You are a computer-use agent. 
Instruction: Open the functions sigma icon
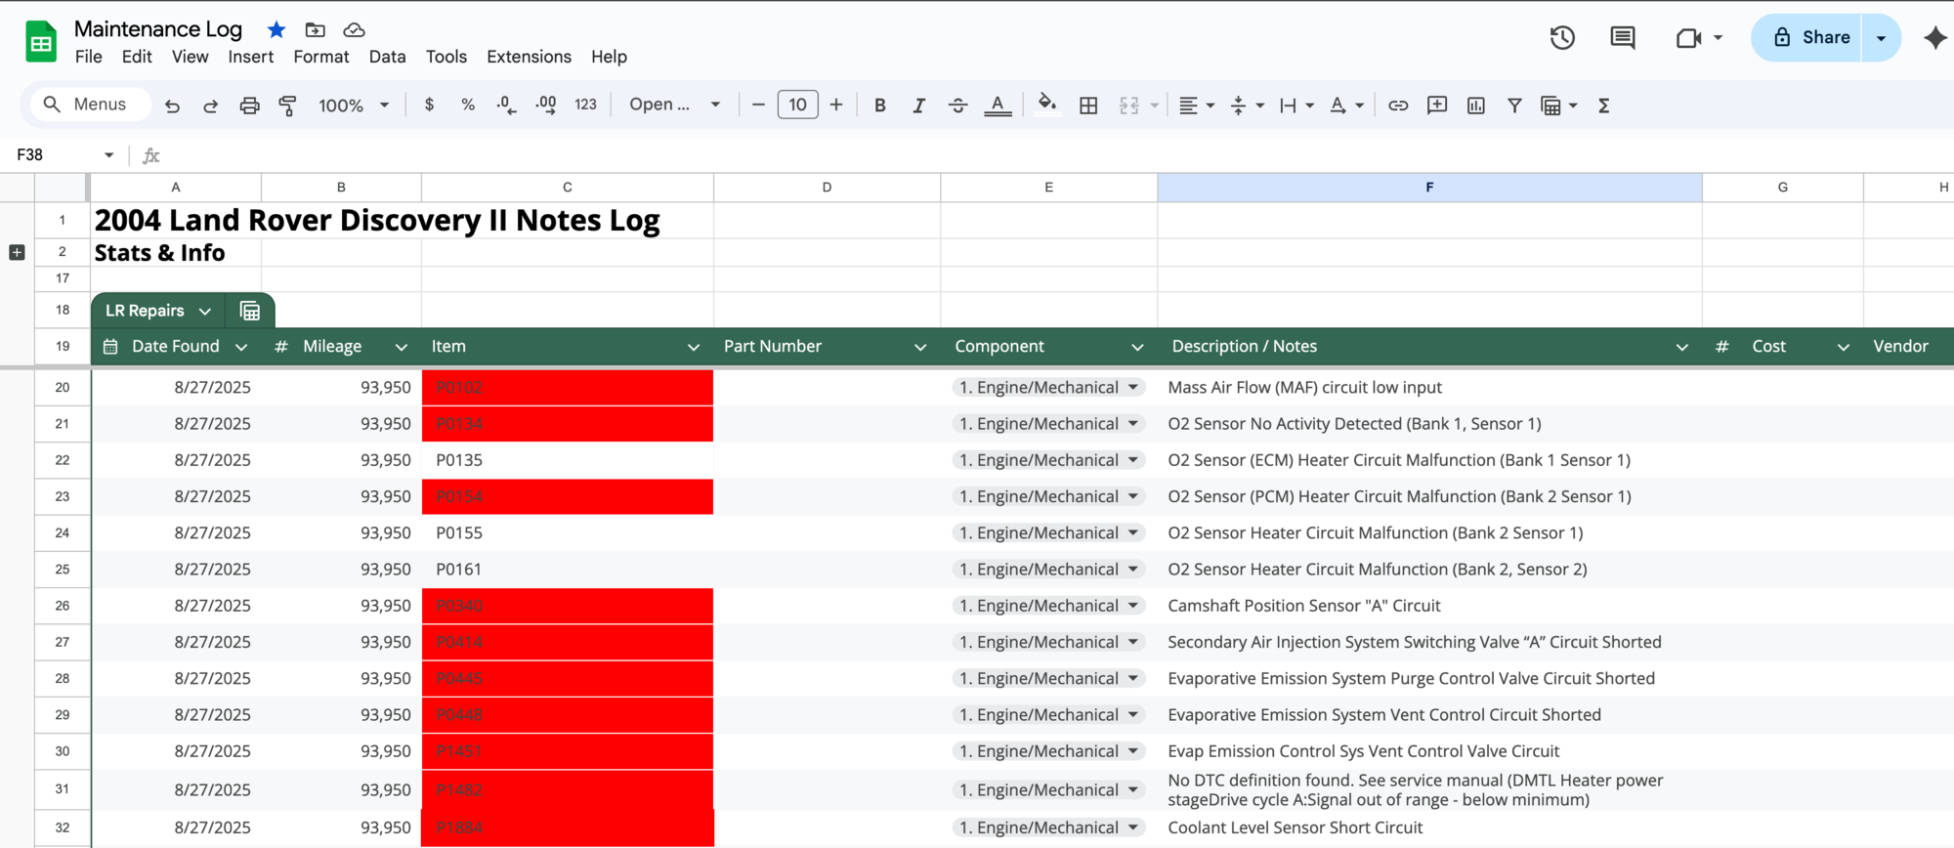(1603, 106)
